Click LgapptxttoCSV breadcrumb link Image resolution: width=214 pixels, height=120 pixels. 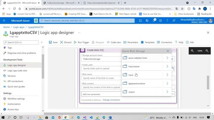(x=36, y=27)
